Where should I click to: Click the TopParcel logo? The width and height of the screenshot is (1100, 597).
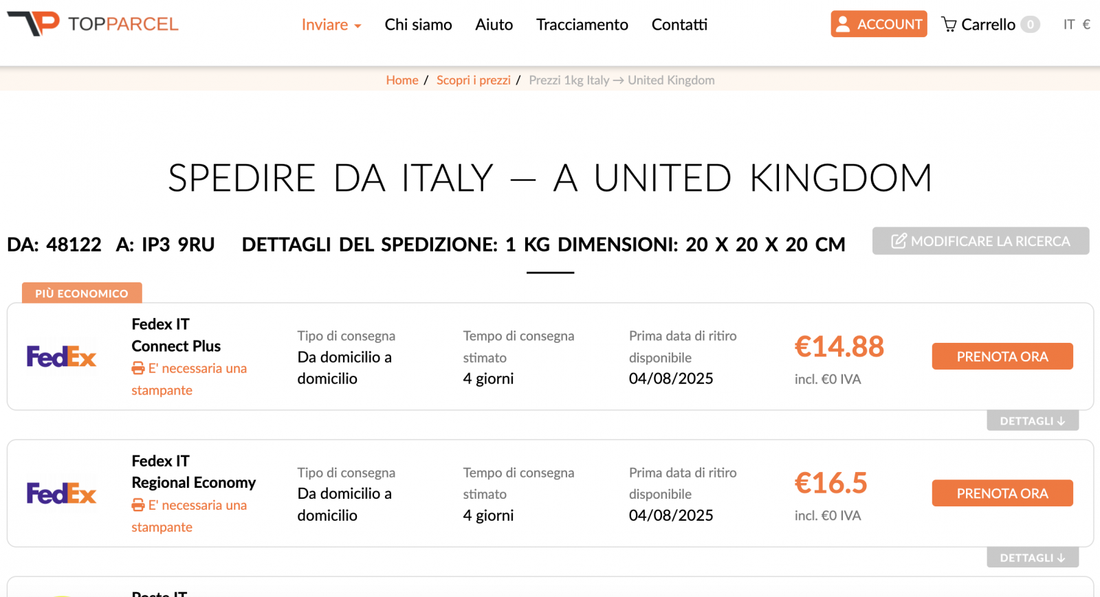point(93,24)
